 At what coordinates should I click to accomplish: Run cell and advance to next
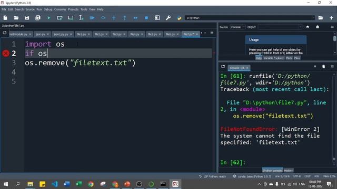[x=71, y=18]
